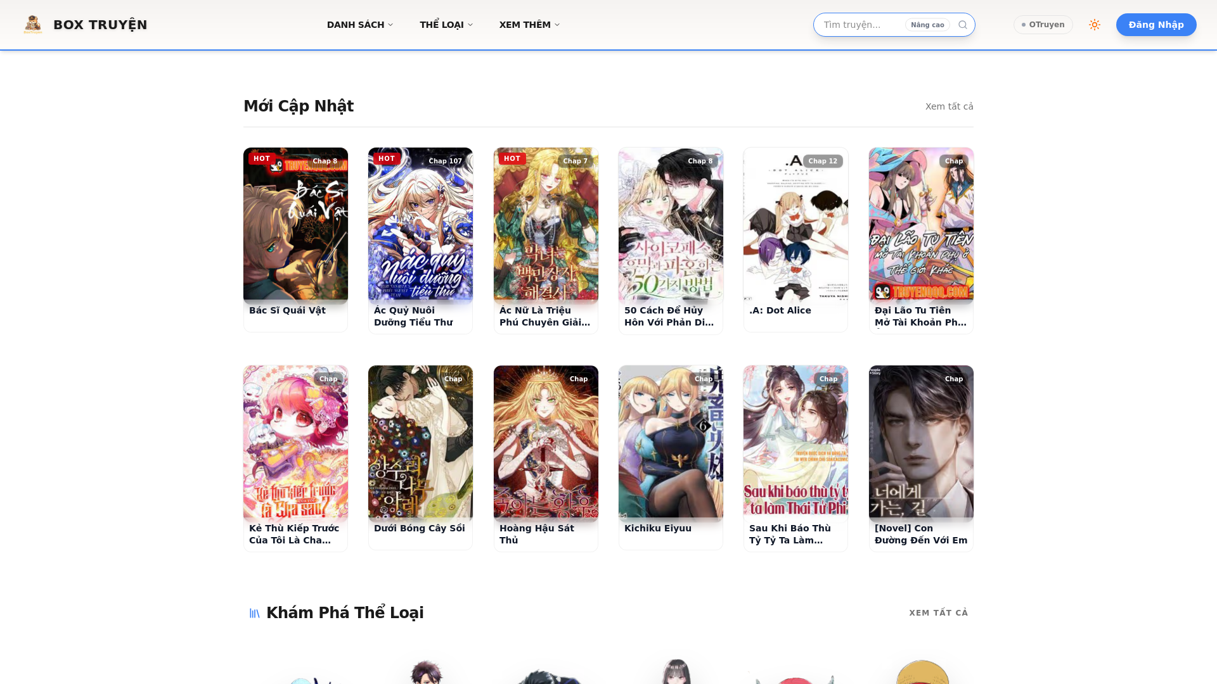
Task: Click the title text Bác Sĩ Quái Vật
Action: click(x=287, y=310)
